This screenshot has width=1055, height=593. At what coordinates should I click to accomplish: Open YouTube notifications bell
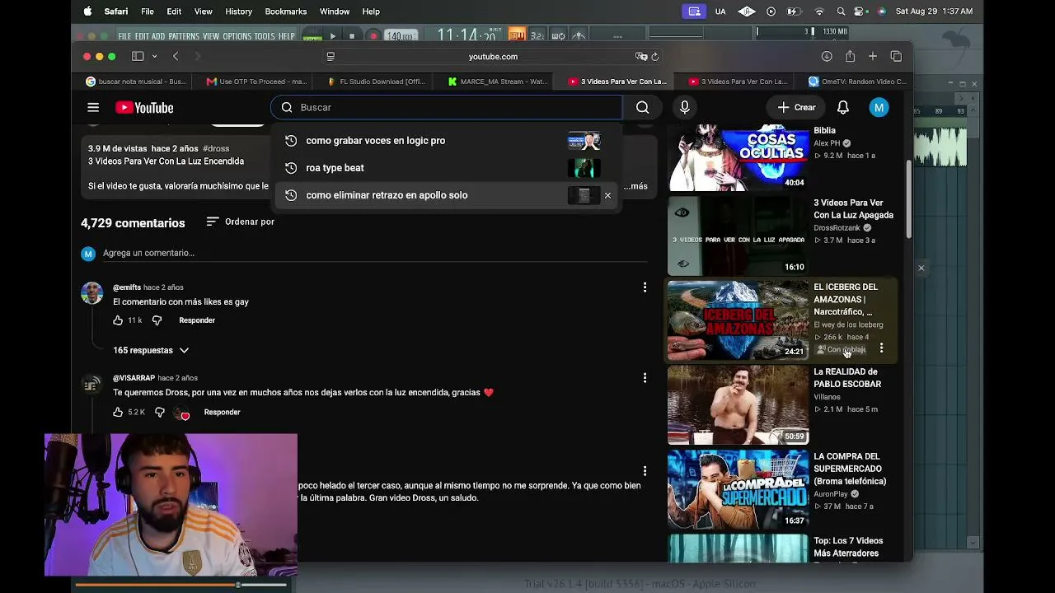(842, 107)
